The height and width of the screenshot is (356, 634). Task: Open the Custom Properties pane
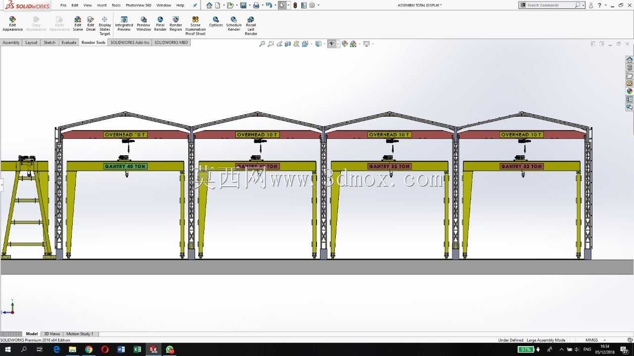click(630, 99)
